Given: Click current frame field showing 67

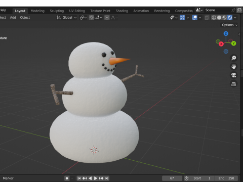Looking at the screenshot, I should coord(172,178).
